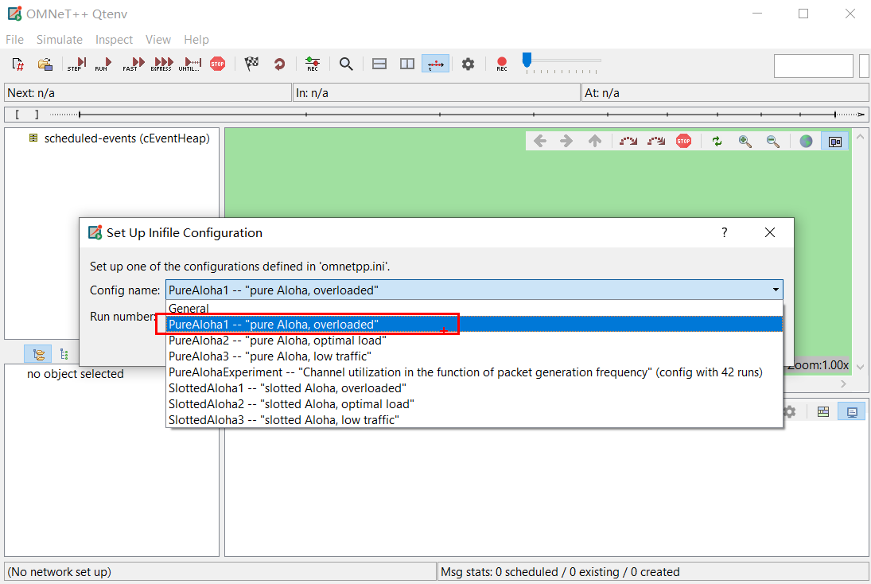Screen dimensions: 871x584
Task: Click the new run setup icon
Action: 17,64
